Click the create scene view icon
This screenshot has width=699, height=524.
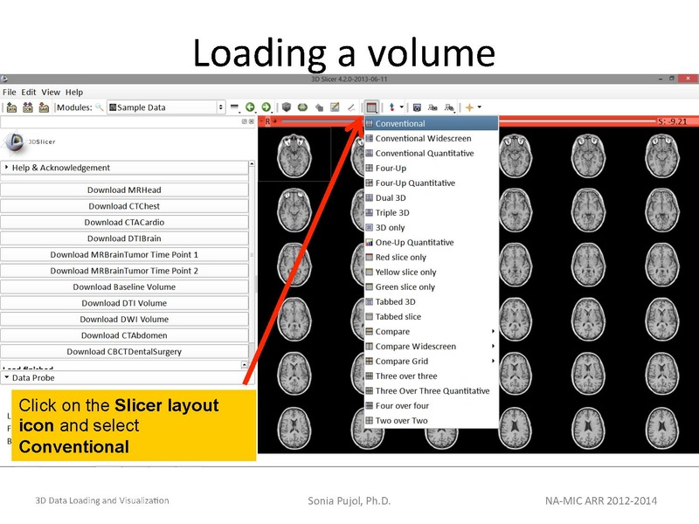pos(433,107)
